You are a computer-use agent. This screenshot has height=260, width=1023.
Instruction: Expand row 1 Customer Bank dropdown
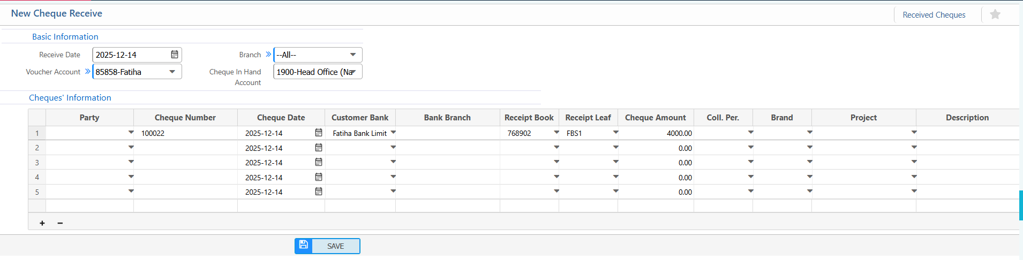click(x=393, y=132)
